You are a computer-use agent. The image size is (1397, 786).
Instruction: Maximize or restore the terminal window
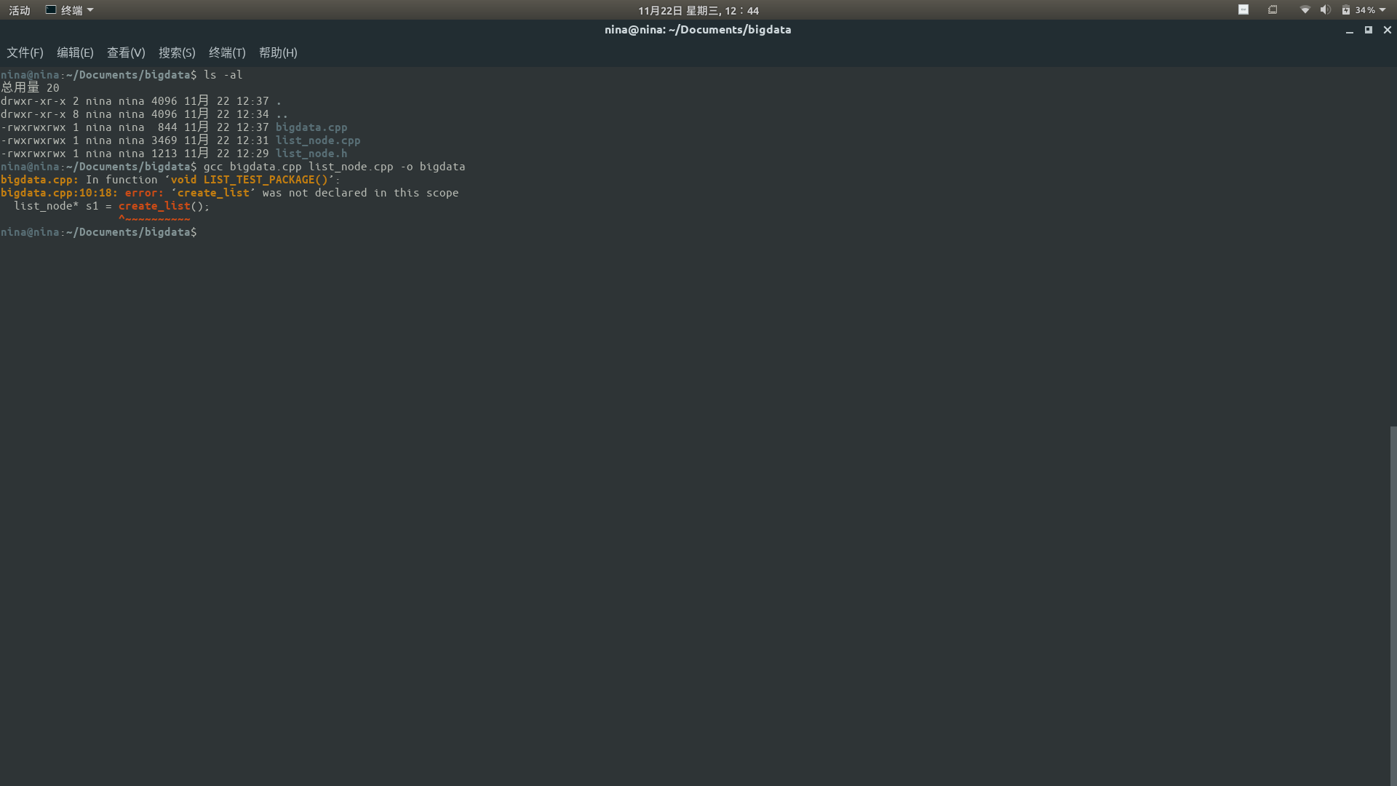pyautogui.click(x=1369, y=30)
